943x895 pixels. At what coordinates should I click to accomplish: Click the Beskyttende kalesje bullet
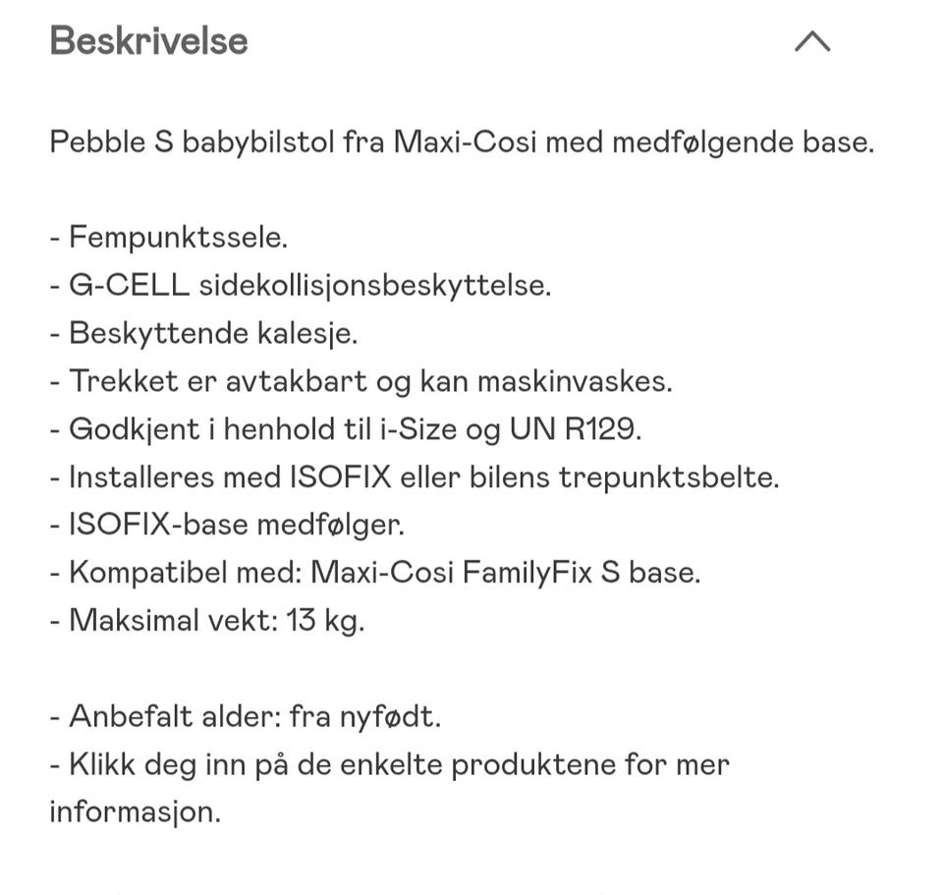[204, 334]
